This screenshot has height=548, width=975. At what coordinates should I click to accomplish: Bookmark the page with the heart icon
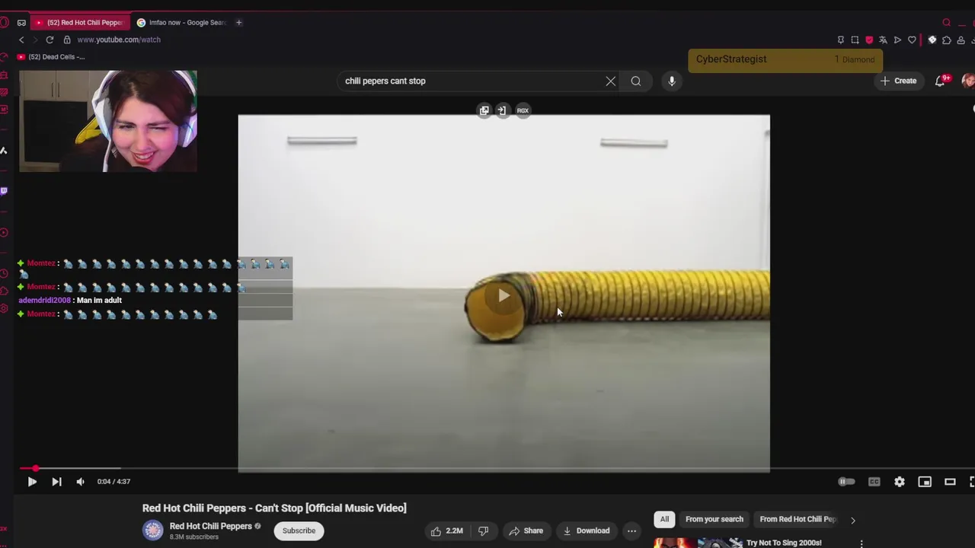point(912,40)
